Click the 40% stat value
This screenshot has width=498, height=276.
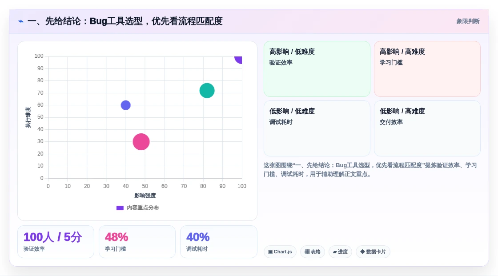197,237
